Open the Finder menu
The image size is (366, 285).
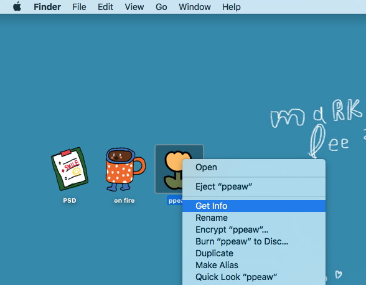pyautogui.click(x=47, y=7)
